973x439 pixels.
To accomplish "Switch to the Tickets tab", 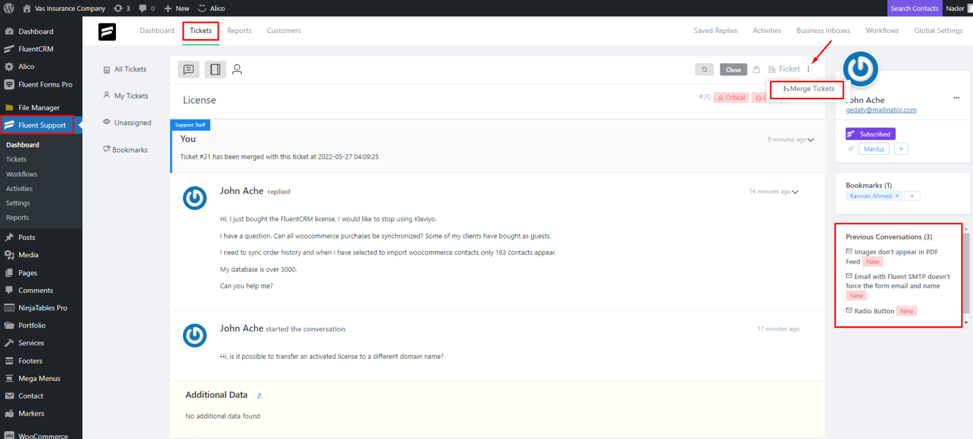I will coord(200,30).
